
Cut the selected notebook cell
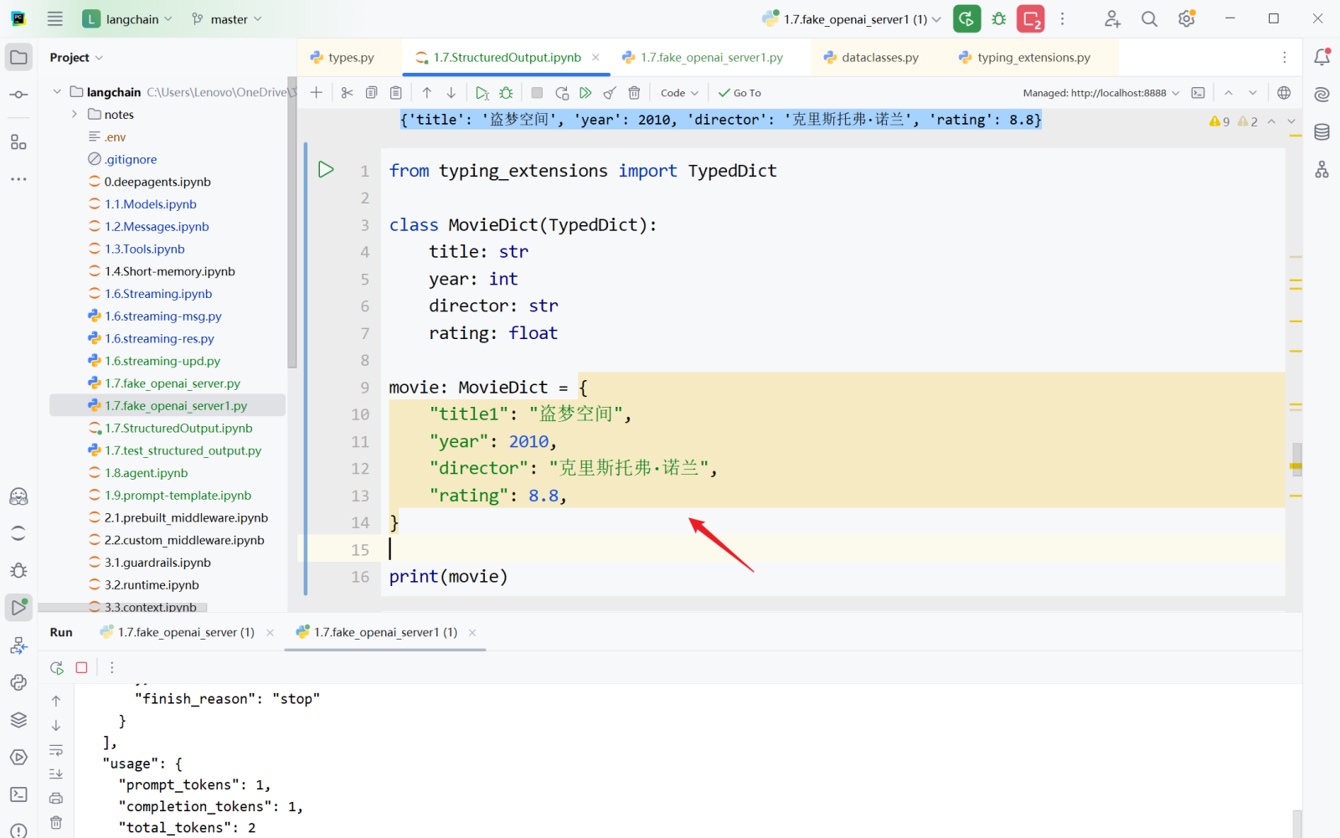point(348,93)
